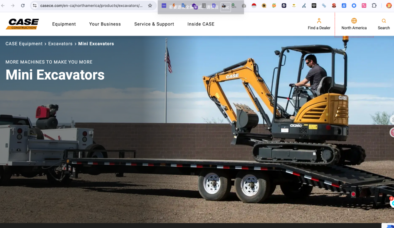This screenshot has height=228, width=394.
Task: Expand the Your Business menu
Action: click(105, 24)
